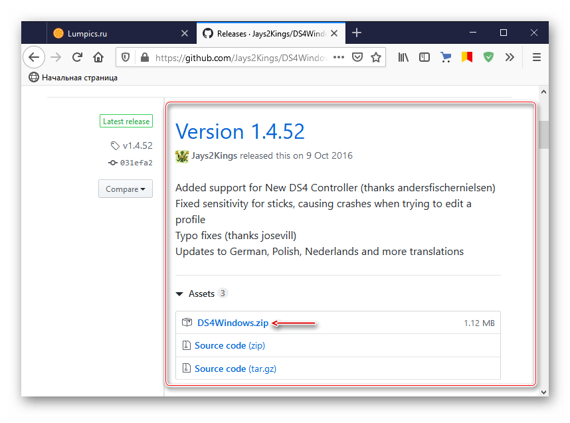Open the Firefox hamburger menu
Viewport: 570px width, 423px height.
click(x=536, y=58)
